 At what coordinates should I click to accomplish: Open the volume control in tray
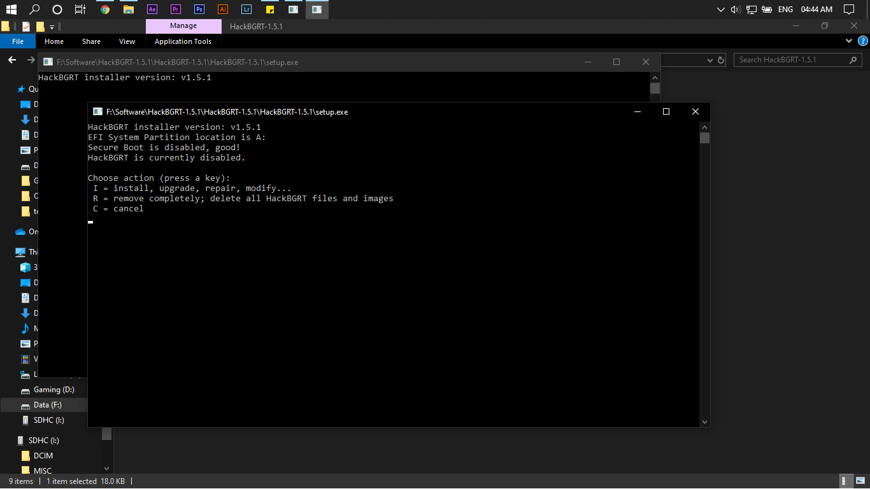tap(736, 10)
